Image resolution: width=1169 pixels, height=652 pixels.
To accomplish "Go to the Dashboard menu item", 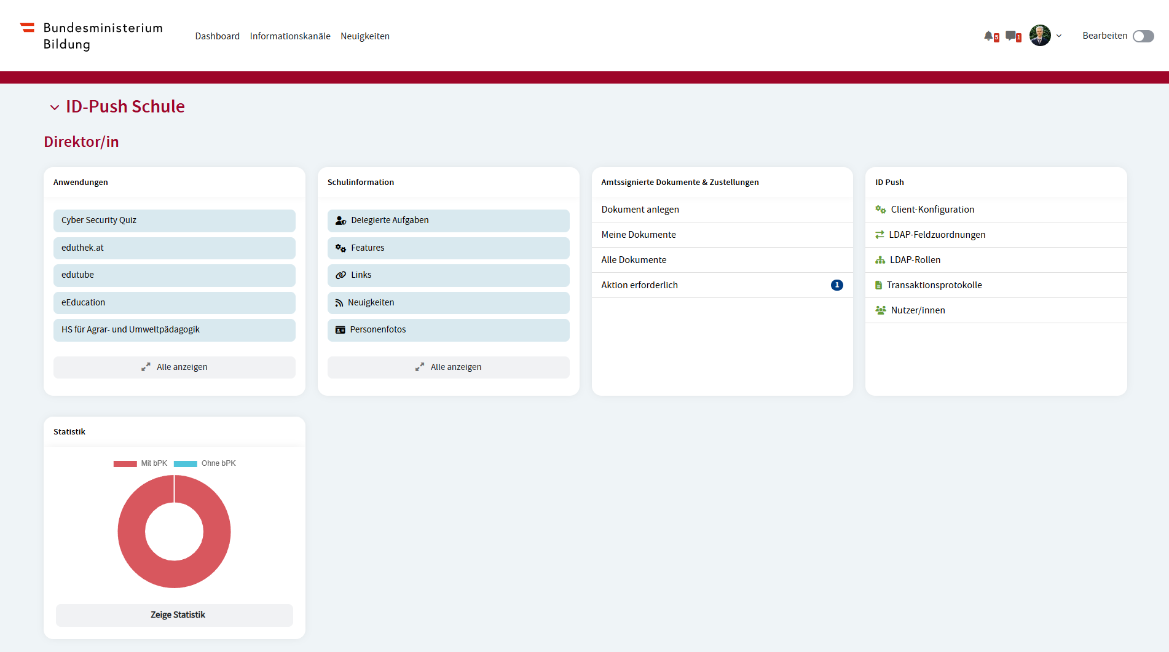I will (x=218, y=36).
